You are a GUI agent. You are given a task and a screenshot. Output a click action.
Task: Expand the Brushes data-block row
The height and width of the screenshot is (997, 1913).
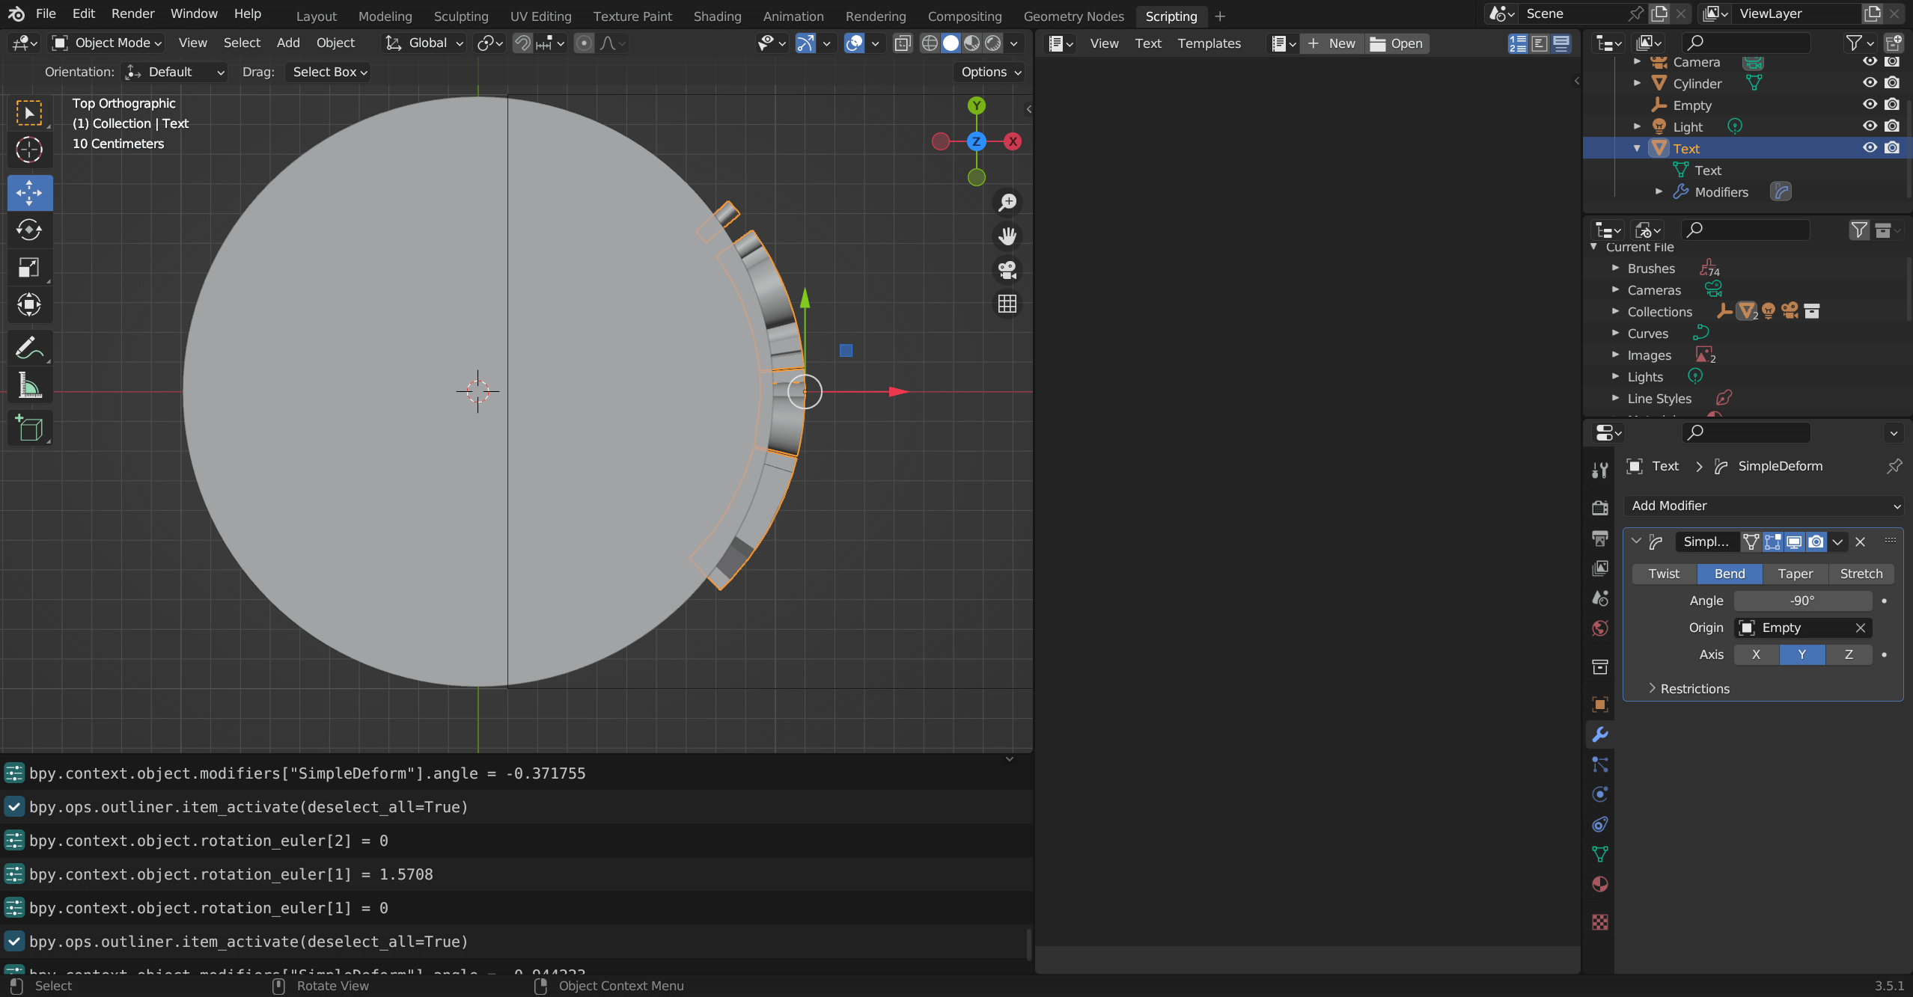[x=1615, y=268]
